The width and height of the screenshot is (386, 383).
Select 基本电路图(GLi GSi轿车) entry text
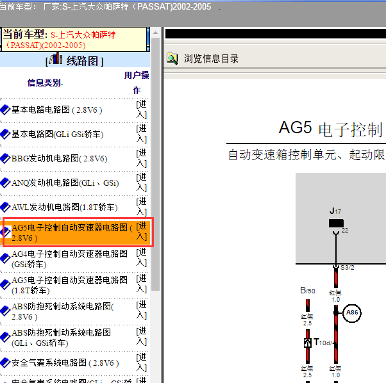[57, 134]
